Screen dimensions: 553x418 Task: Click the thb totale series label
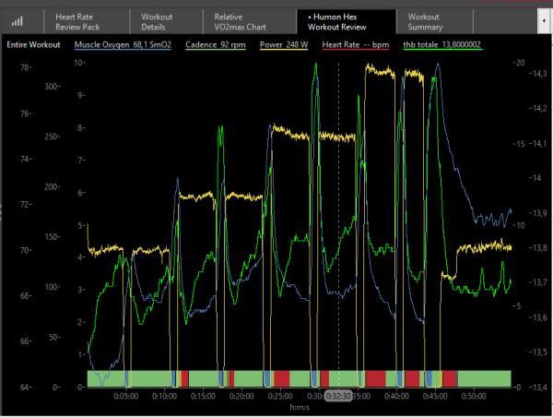(444, 44)
